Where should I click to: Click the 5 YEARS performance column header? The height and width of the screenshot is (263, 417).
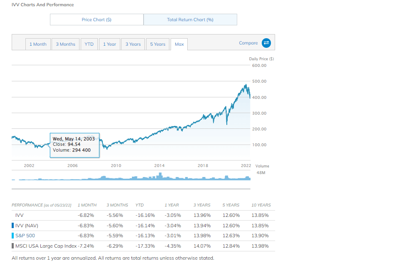click(231, 205)
